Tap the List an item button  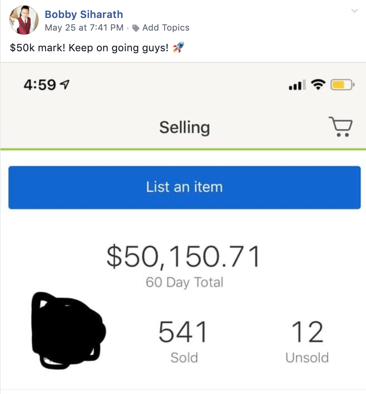coord(185,187)
